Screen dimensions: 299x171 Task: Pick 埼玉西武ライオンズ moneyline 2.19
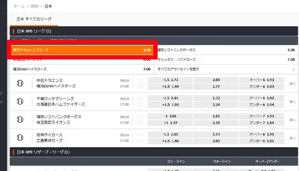click(216, 123)
